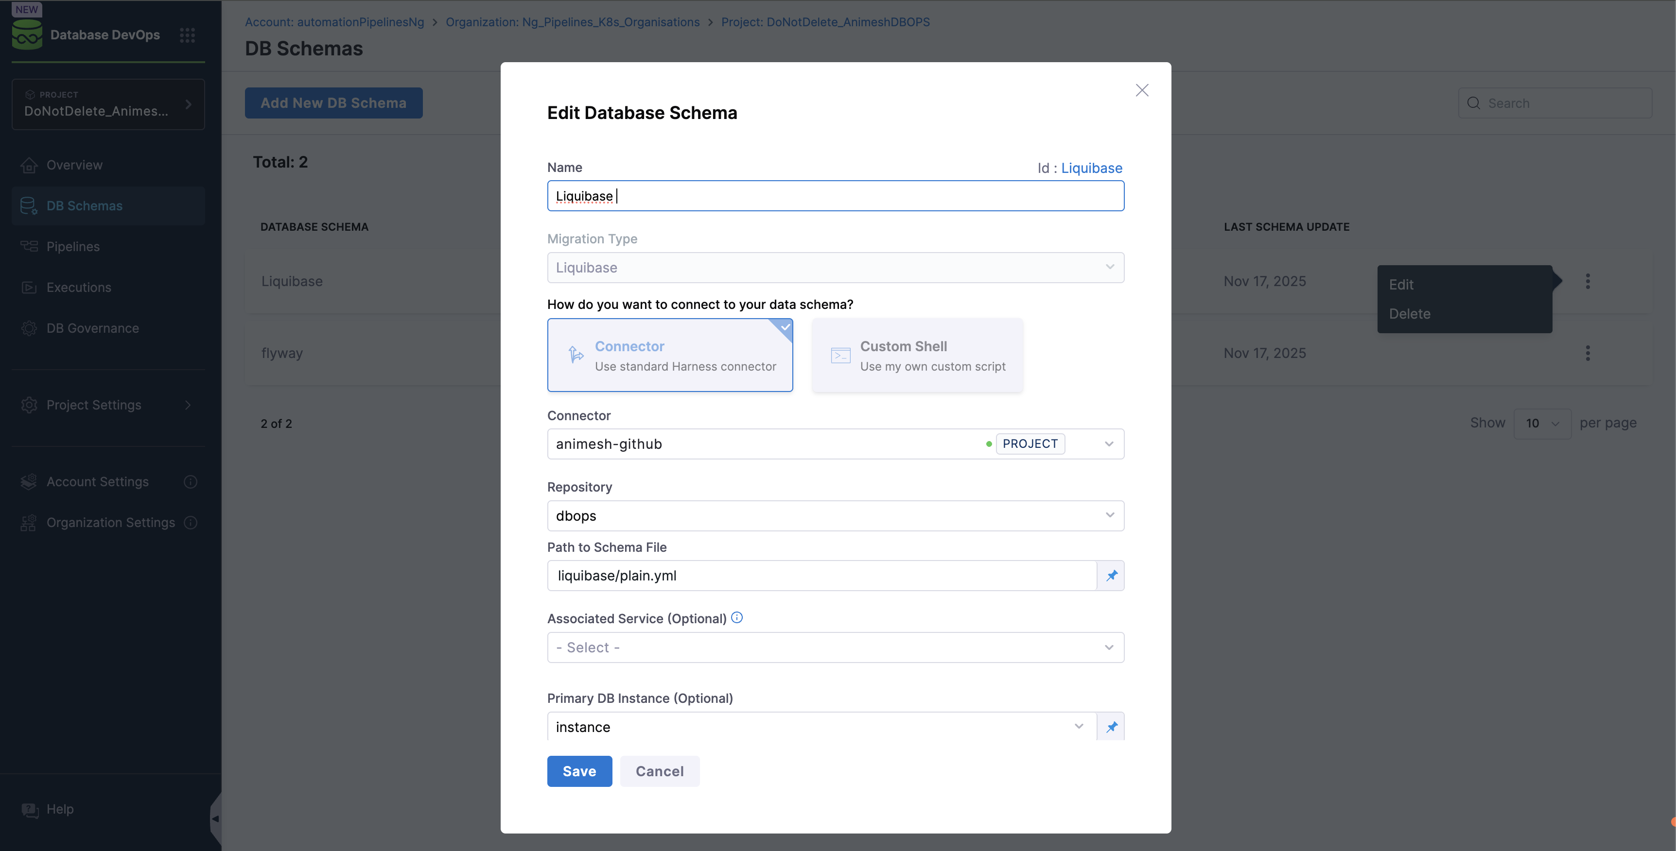
Task: Click the Database DevOps logo icon
Action: click(27, 35)
